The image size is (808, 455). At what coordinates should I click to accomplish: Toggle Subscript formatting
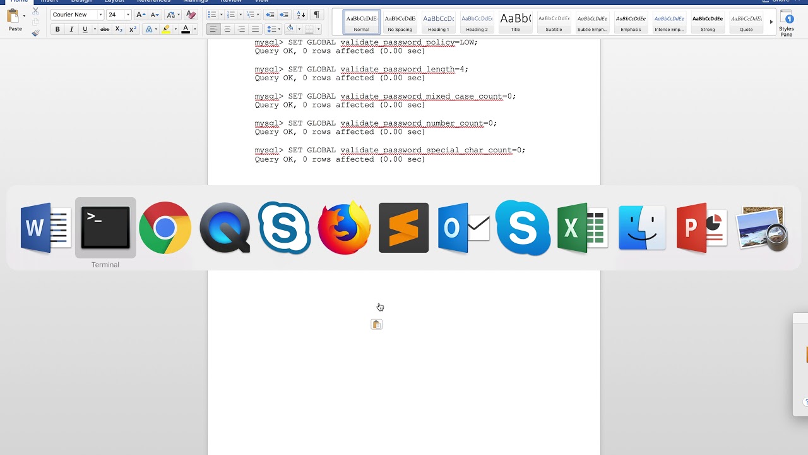click(x=119, y=29)
